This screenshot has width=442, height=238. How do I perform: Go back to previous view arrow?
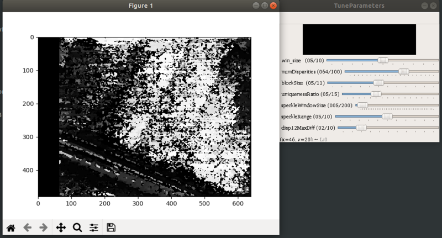27,228
